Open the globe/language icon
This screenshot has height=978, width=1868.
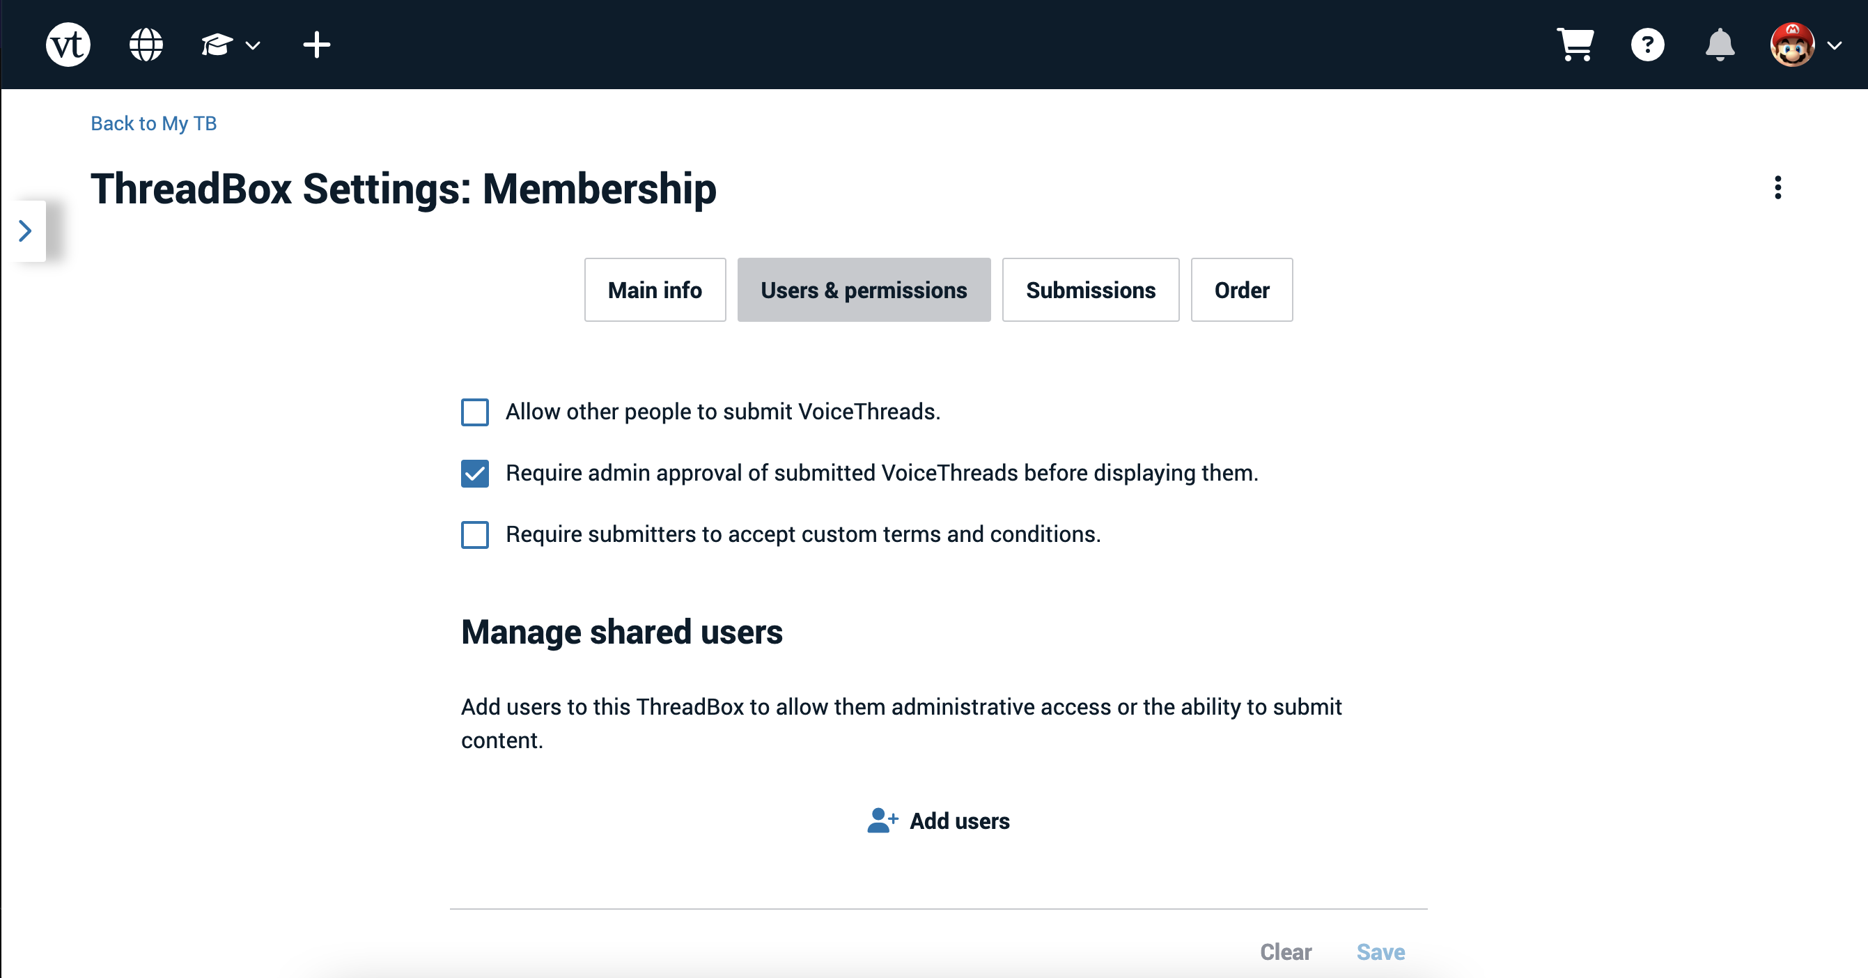point(146,45)
